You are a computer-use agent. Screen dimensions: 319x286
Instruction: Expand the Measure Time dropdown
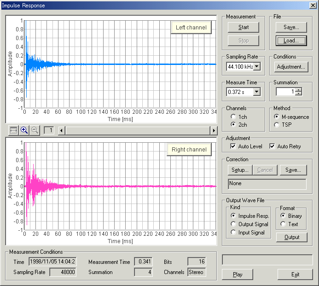point(256,92)
